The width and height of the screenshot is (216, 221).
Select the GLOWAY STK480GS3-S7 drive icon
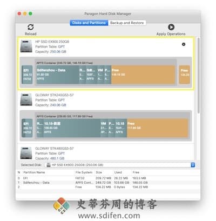26,153
